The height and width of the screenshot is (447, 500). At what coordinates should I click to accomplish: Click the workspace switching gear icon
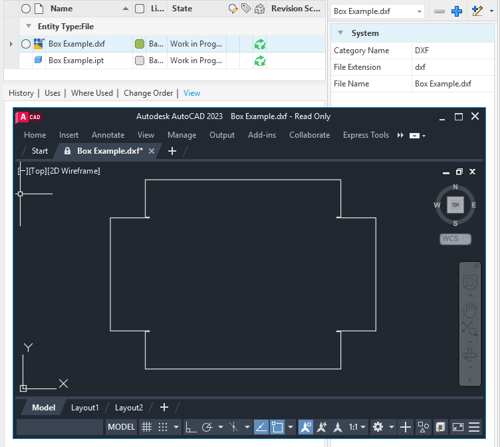pyautogui.click(x=378, y=427)
